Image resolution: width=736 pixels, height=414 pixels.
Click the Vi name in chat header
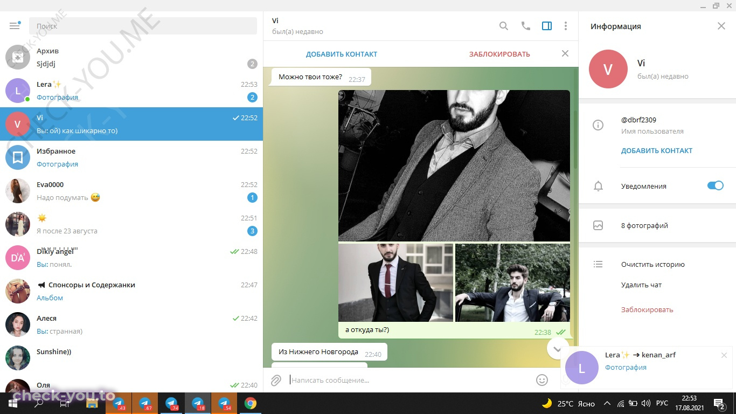[275, 20]
